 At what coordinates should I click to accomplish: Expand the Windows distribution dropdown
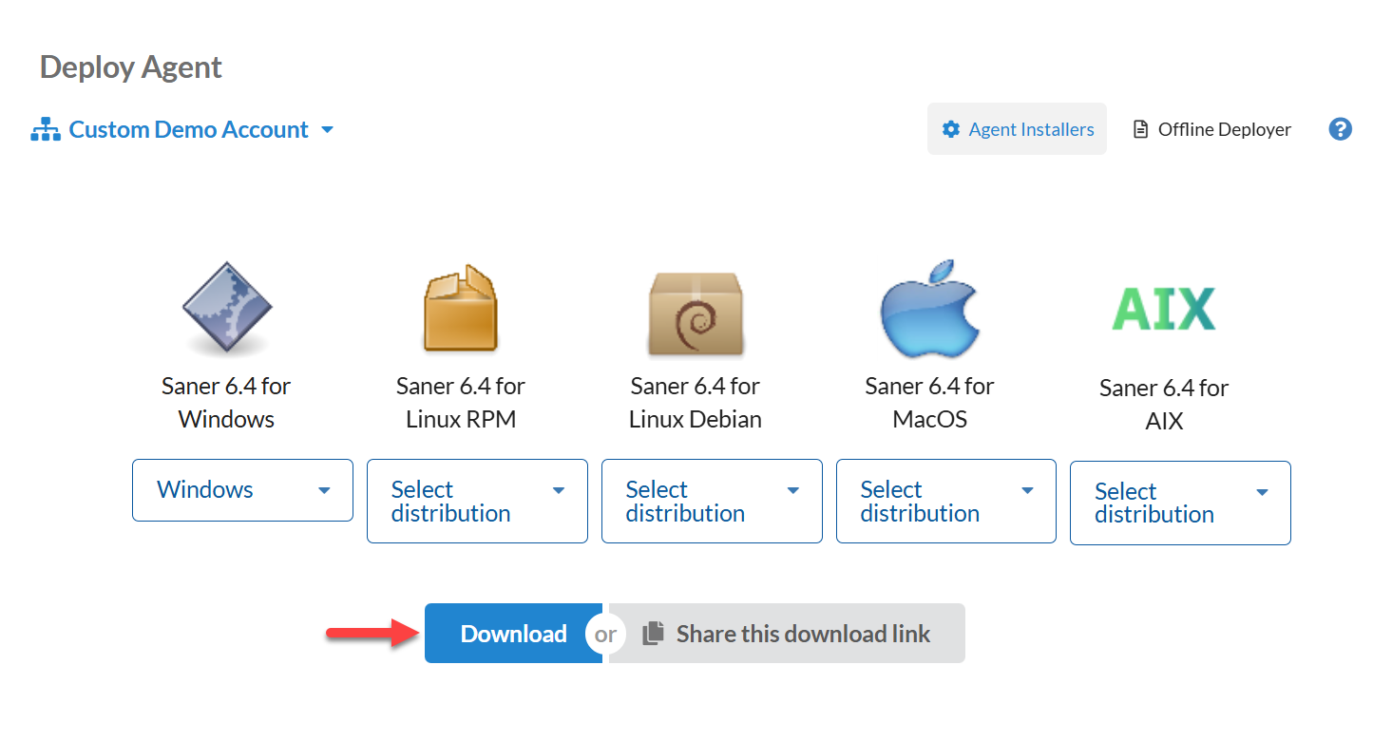(x=242, y=490)
